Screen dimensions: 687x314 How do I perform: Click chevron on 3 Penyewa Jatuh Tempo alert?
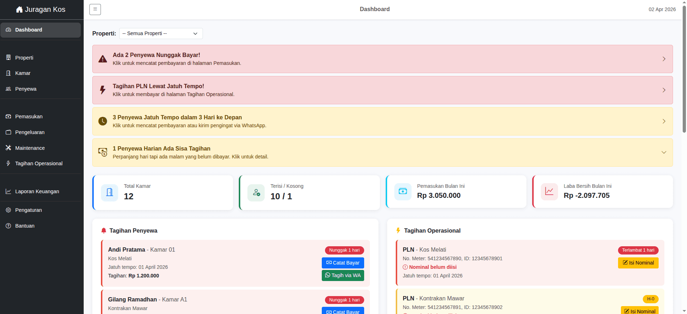point(664,121)
